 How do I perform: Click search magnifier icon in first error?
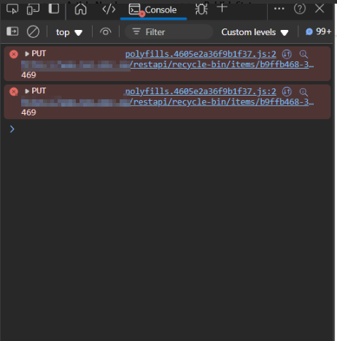tap(303, 54)
